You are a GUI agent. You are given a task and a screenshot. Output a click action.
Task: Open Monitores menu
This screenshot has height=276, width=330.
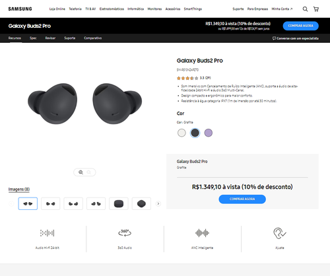pyautogui.click(x=154, y=9)
